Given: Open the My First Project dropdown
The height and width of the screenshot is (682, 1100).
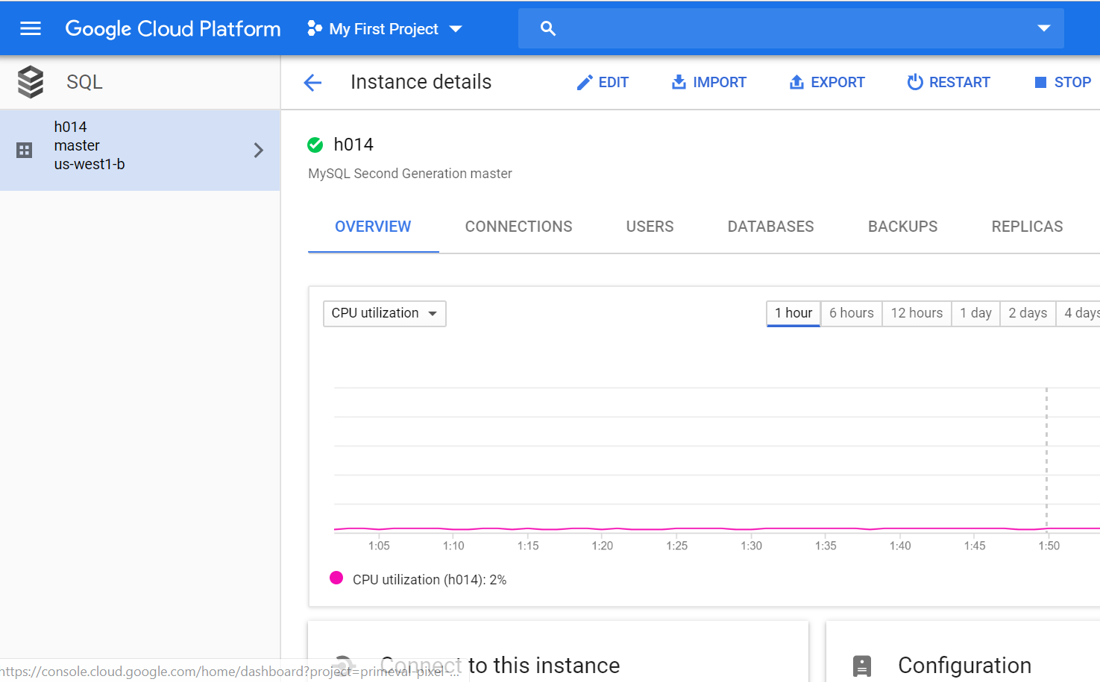Looking at the screenshot, I should pyautogui.click(x=384, y=28).
